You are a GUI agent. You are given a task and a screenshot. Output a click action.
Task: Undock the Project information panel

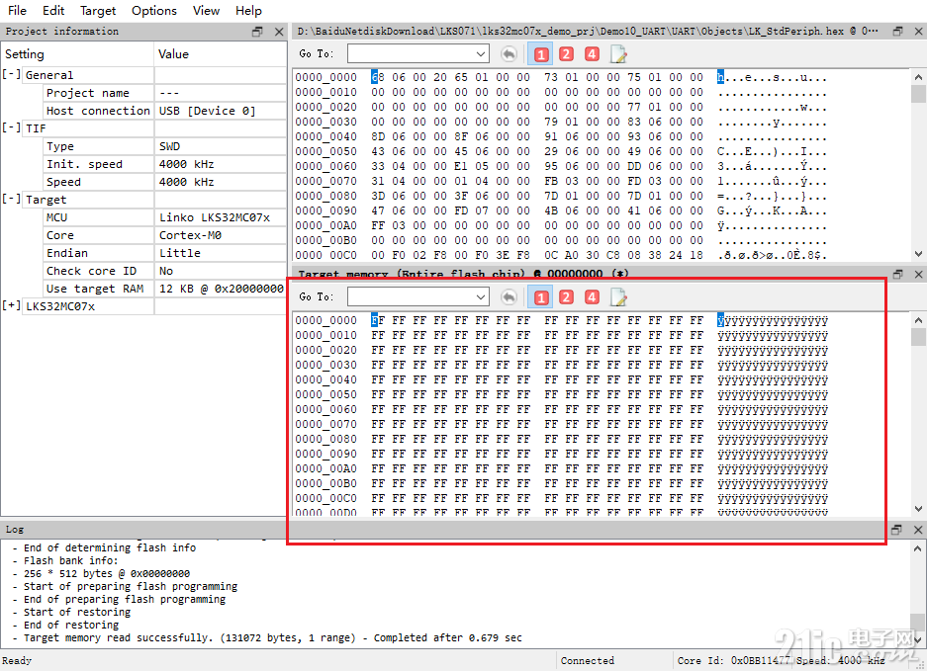(x=257, y=32)
